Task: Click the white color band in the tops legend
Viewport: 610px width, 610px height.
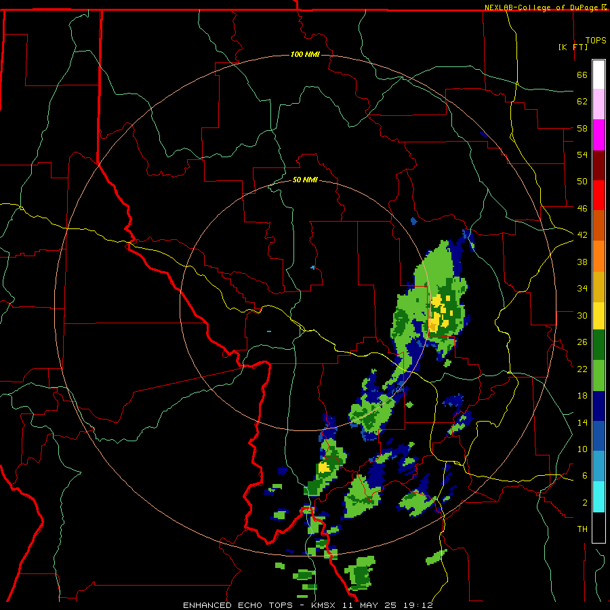Action: coord(598,75)
